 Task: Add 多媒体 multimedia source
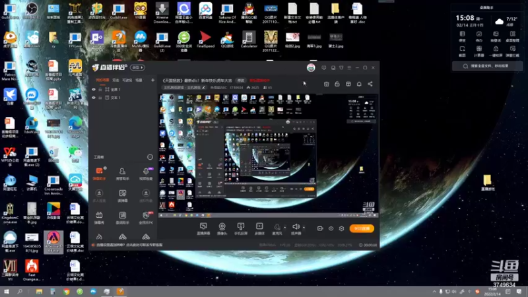point(259,228)
